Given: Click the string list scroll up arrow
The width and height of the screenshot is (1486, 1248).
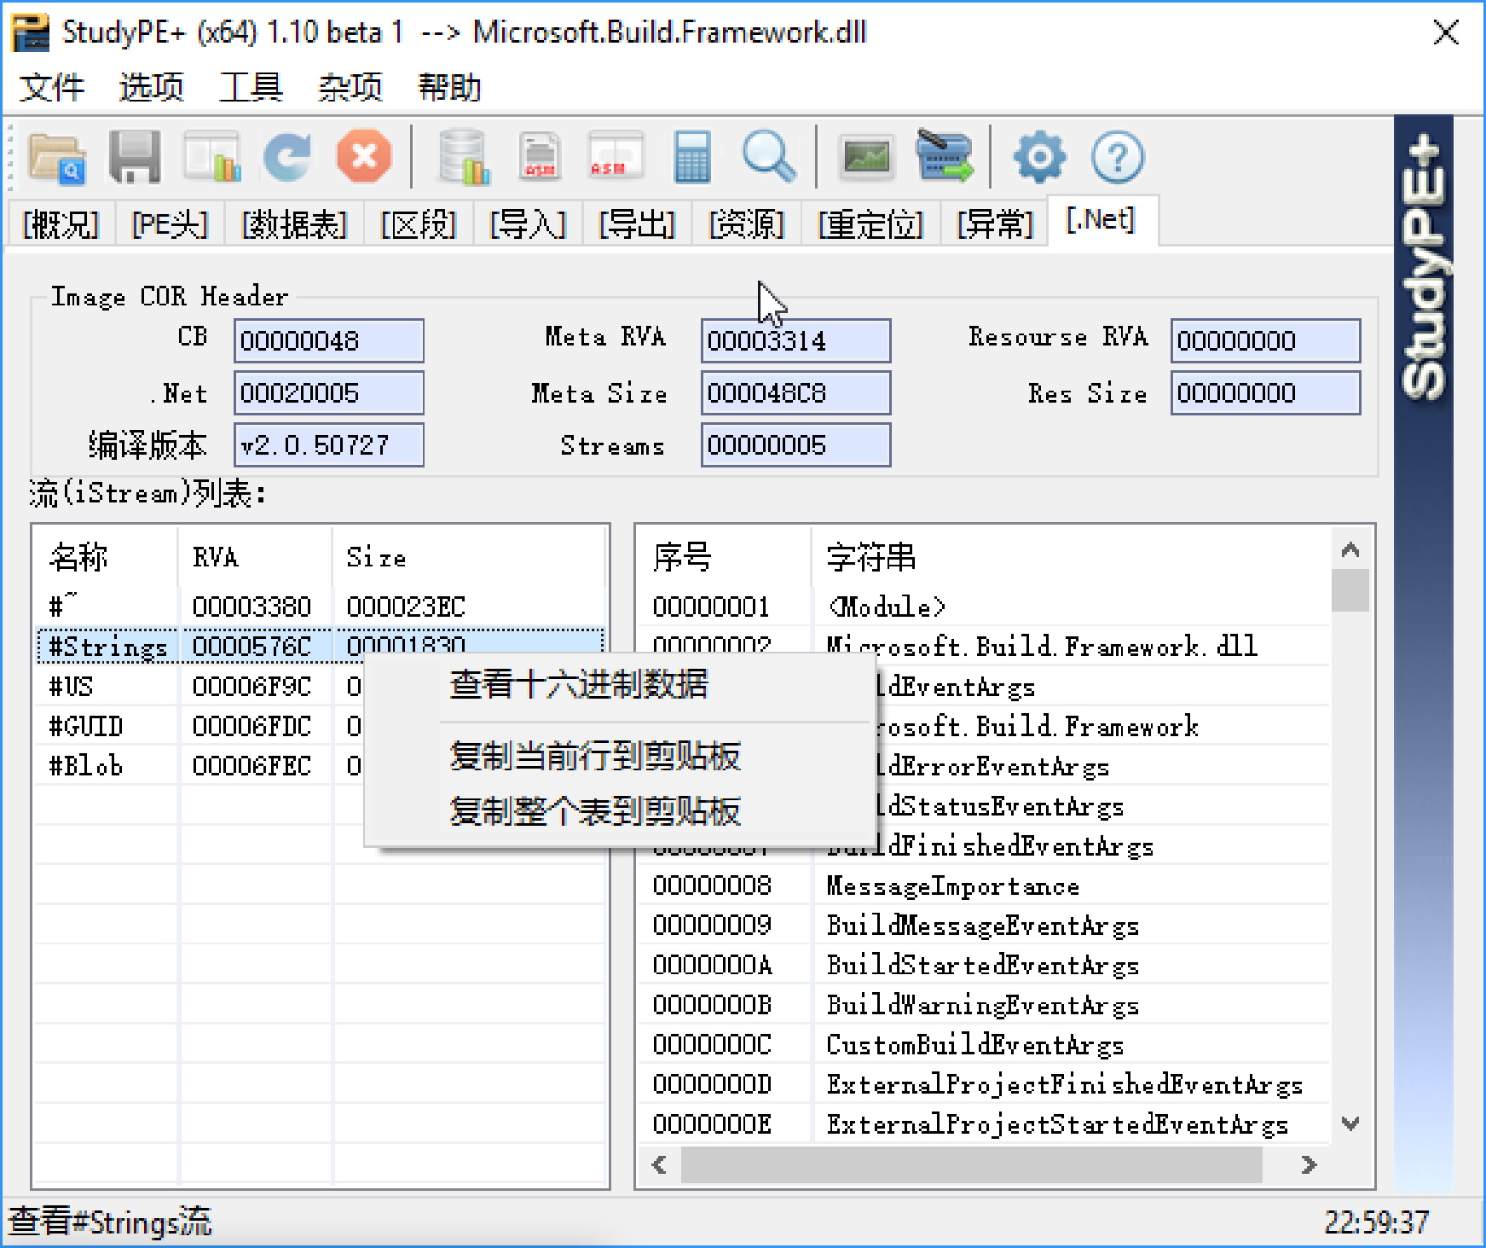Looking at the screenshot, I should pyautogui.click(x=1350, y=549).
